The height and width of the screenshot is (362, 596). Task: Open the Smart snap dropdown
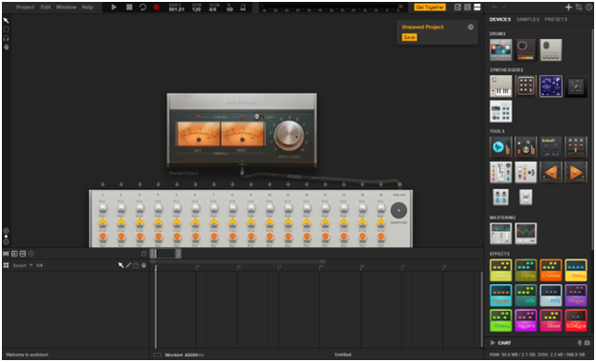point(23,265)
